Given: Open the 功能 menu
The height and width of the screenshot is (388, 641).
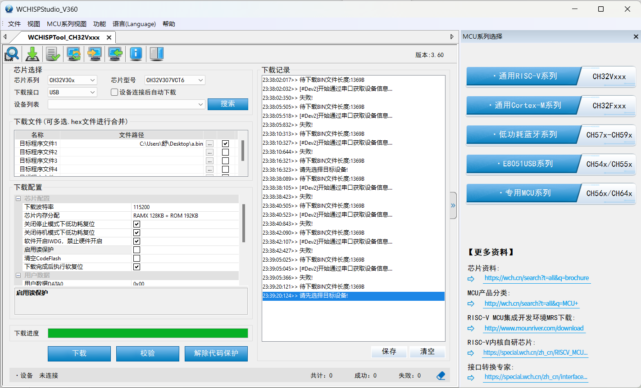Looking at the screenshot, I should 99,24.
